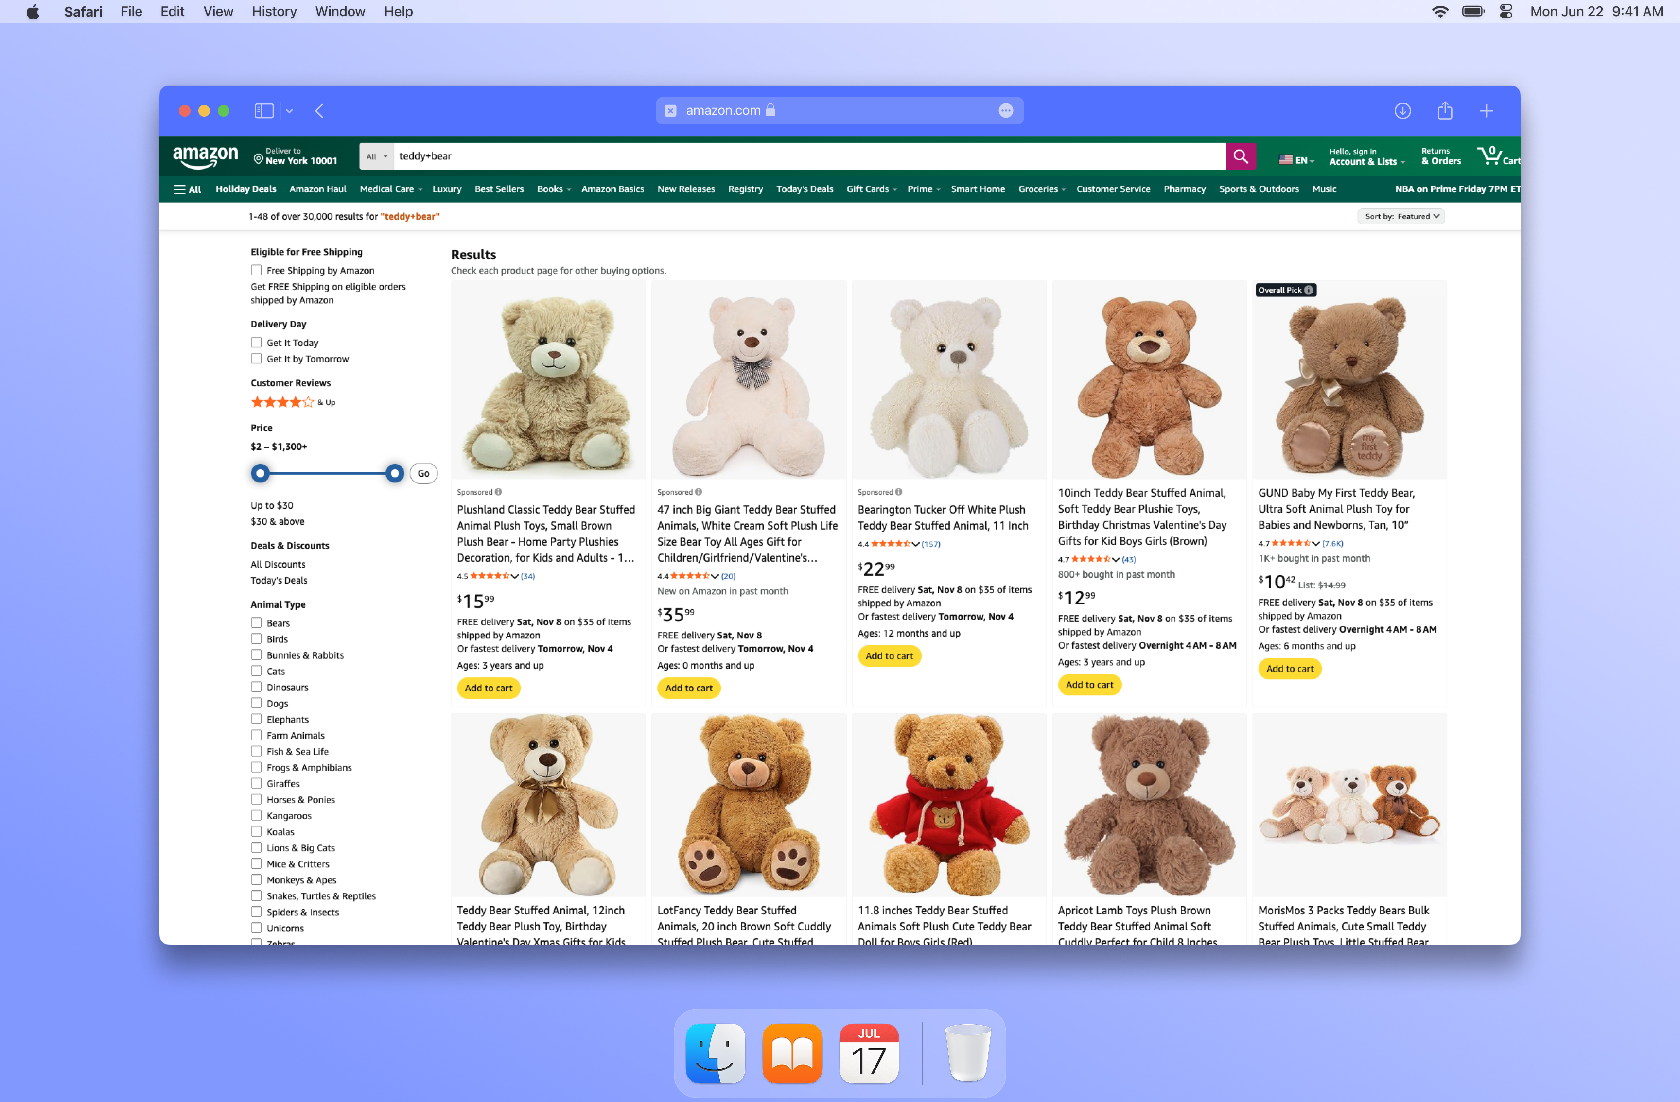Enable Free Shipping by Amazon checkbox
This screenshot has width=1680, height=1102.
pos(256,270)
